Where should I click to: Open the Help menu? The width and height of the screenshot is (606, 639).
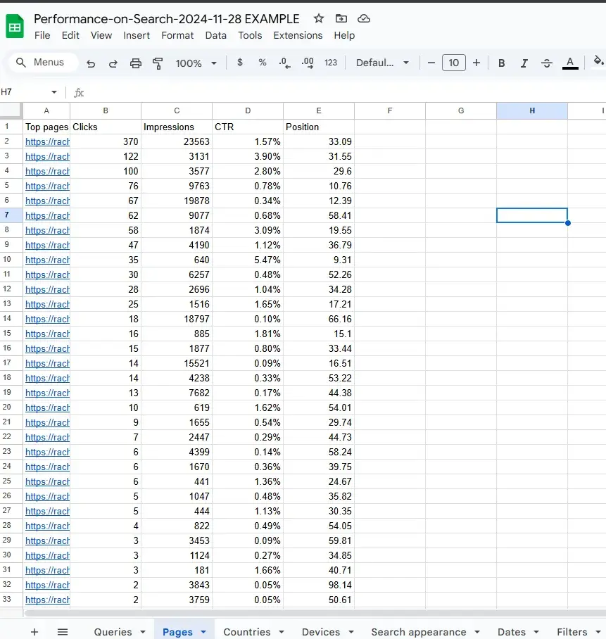coord(344,35)
